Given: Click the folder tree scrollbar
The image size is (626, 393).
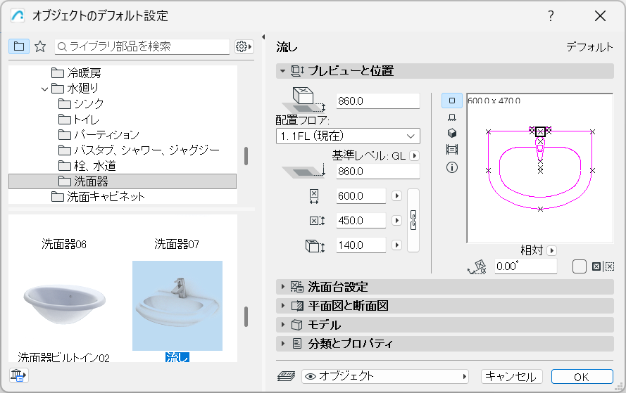Looking at the screenshot, I should coord(246,156).
